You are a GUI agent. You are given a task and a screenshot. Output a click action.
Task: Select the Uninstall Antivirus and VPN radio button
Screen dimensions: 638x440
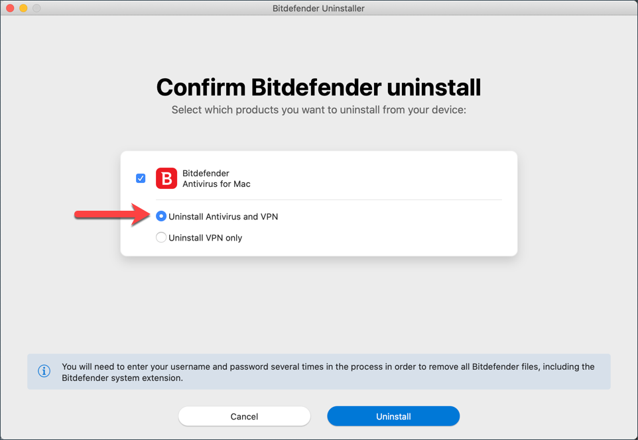161,216
